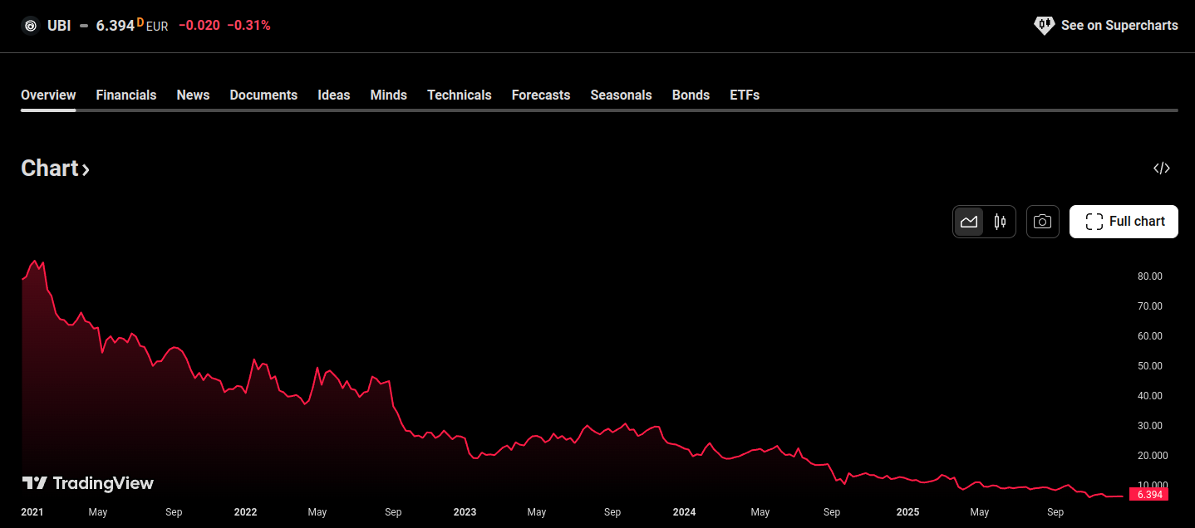Click the 2023 label on time axis
1195x528 pixels.
(465, 512)
